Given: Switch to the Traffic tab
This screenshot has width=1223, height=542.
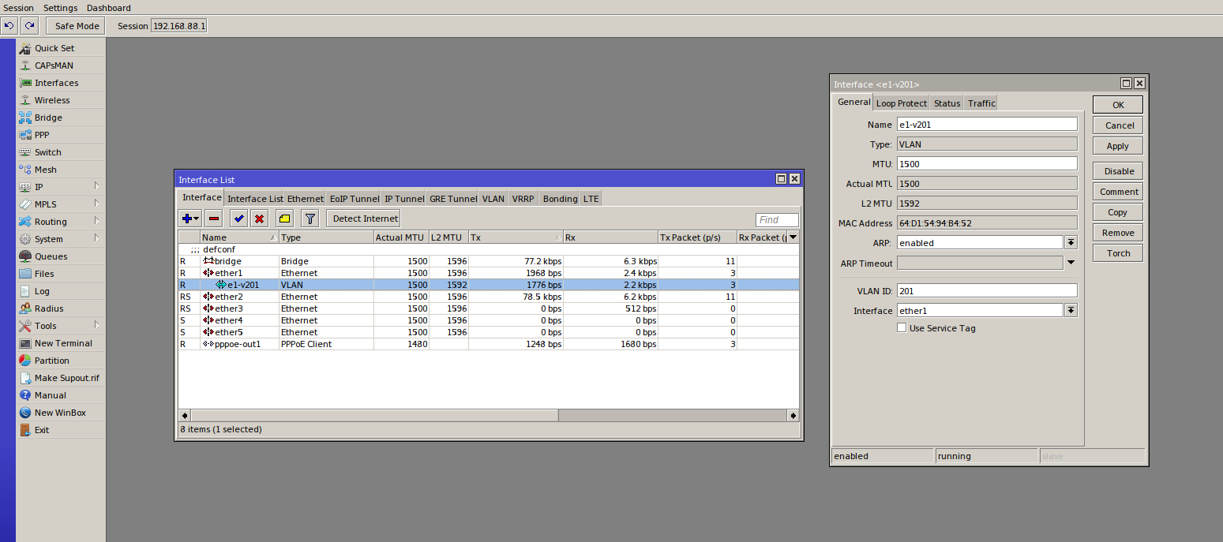Looking at the screenshot, I should [x=981, y=103].
